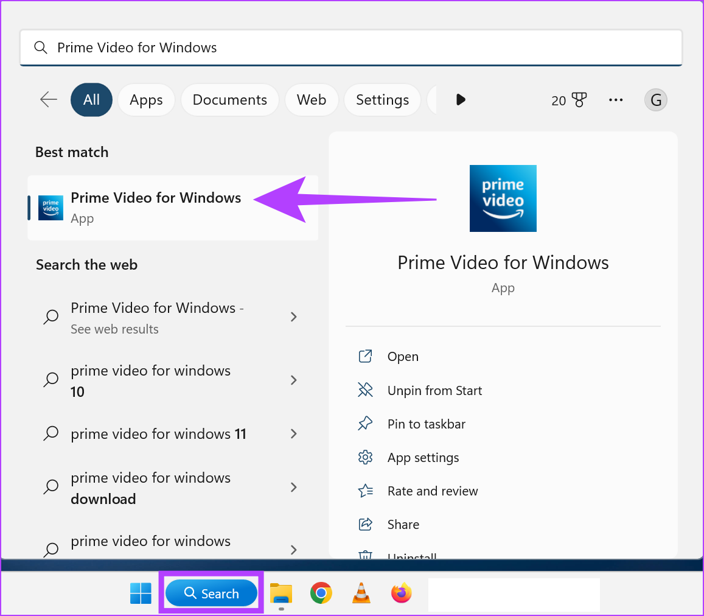Click the Prime Video for Windows search field
This screenshot has width=704, height=616.
[351, 47]
